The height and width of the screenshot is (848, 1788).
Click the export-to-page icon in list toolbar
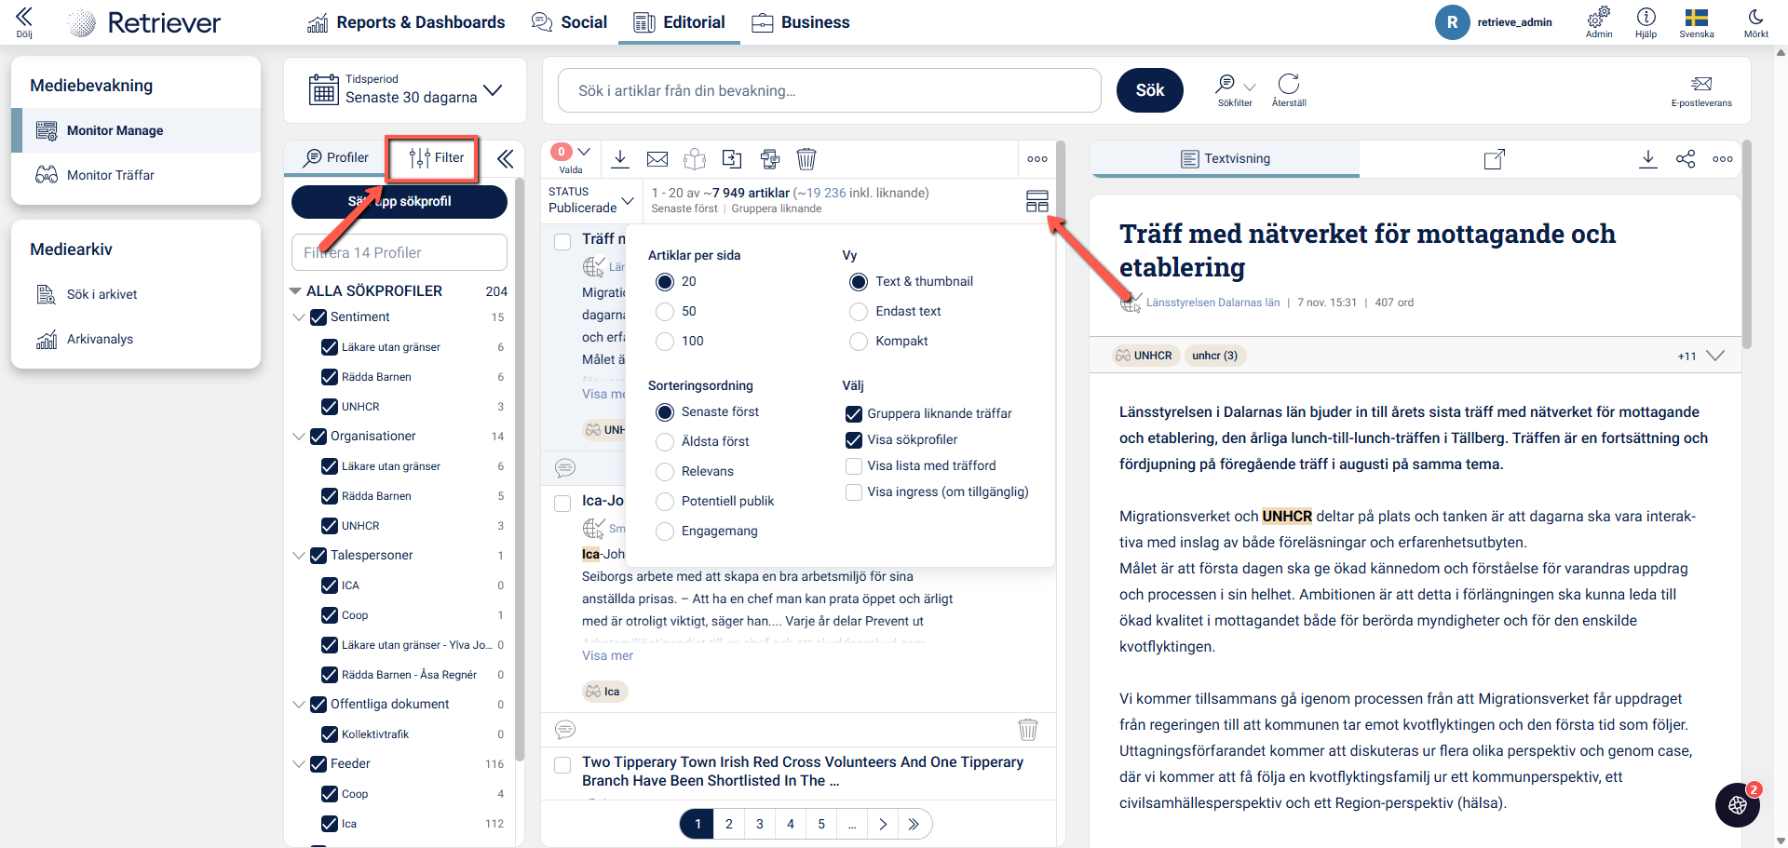733,159
